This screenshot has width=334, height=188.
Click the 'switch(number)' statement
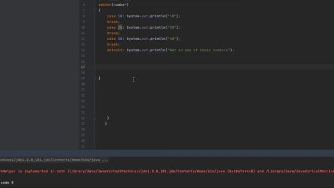[x=114, y=5]
